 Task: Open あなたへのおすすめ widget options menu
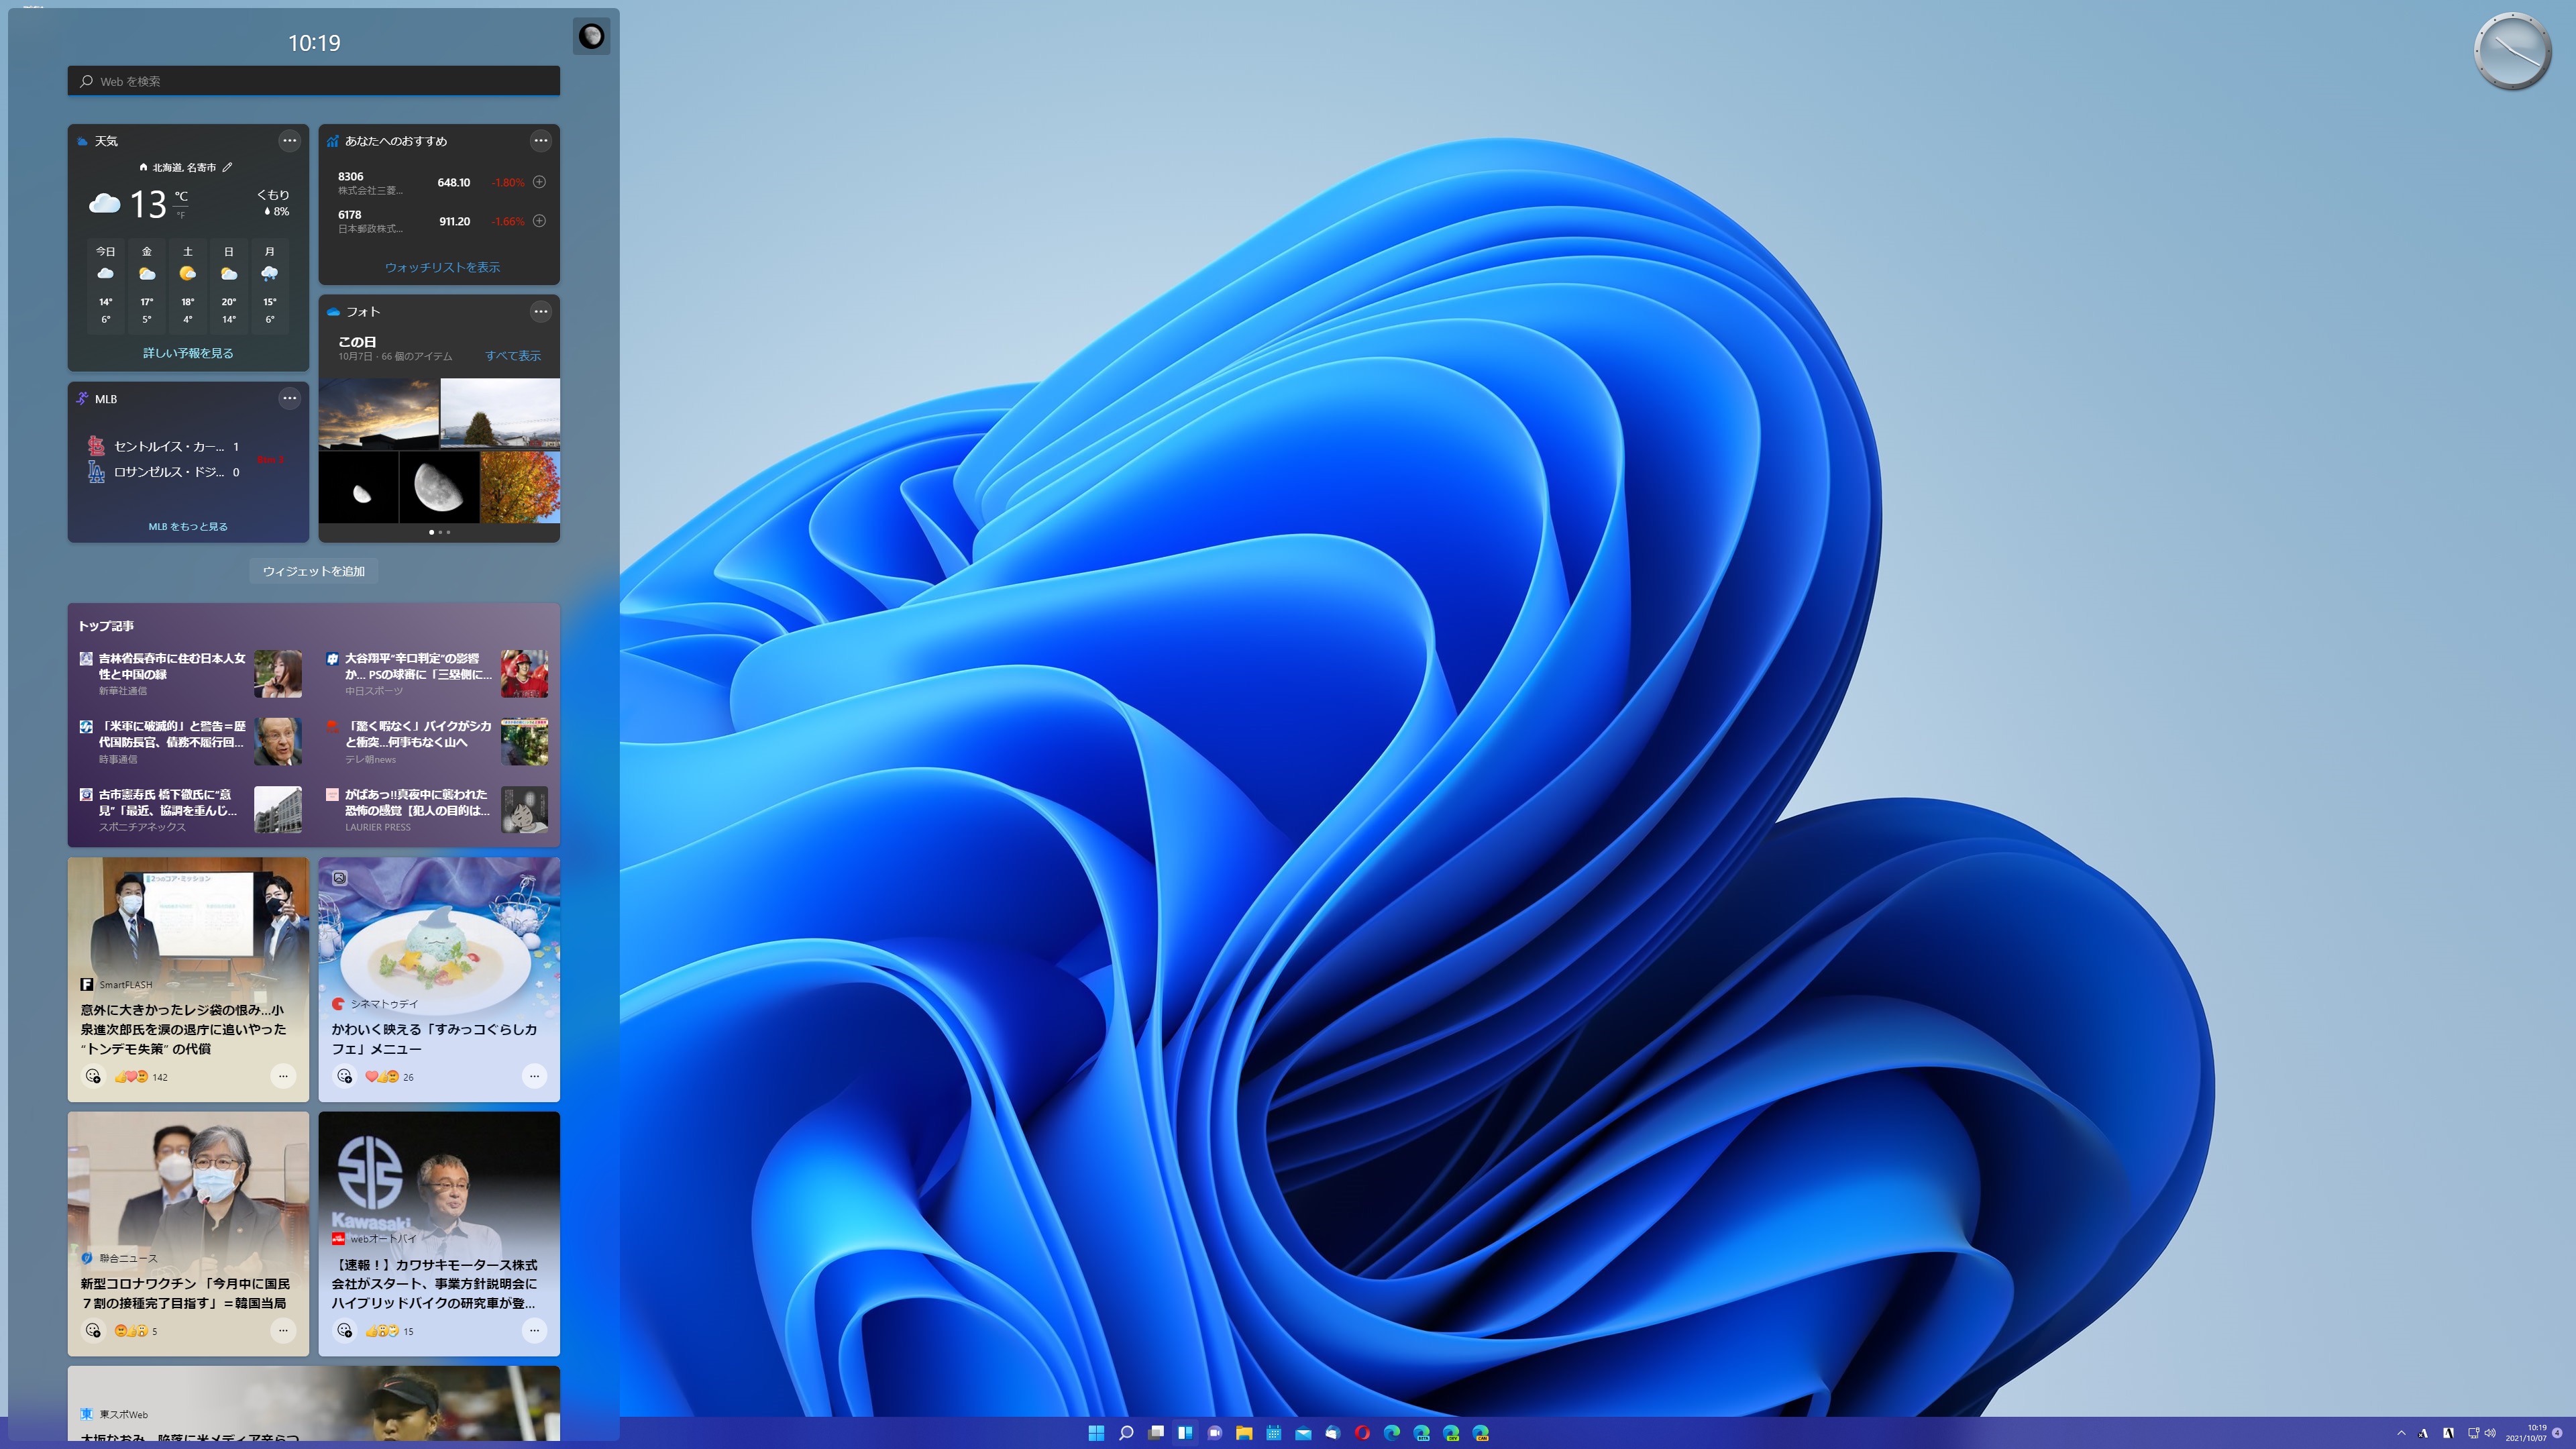[x=540, y=141]
